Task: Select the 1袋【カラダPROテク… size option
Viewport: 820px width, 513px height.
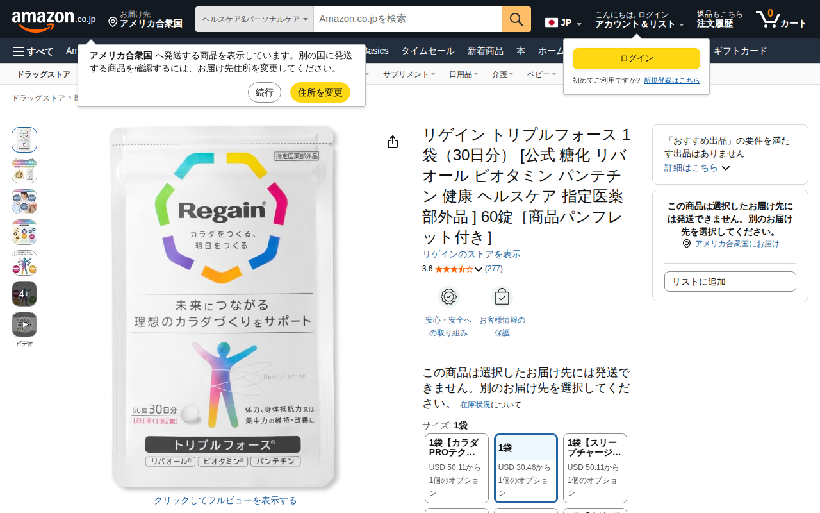Action: coord(457,468)
